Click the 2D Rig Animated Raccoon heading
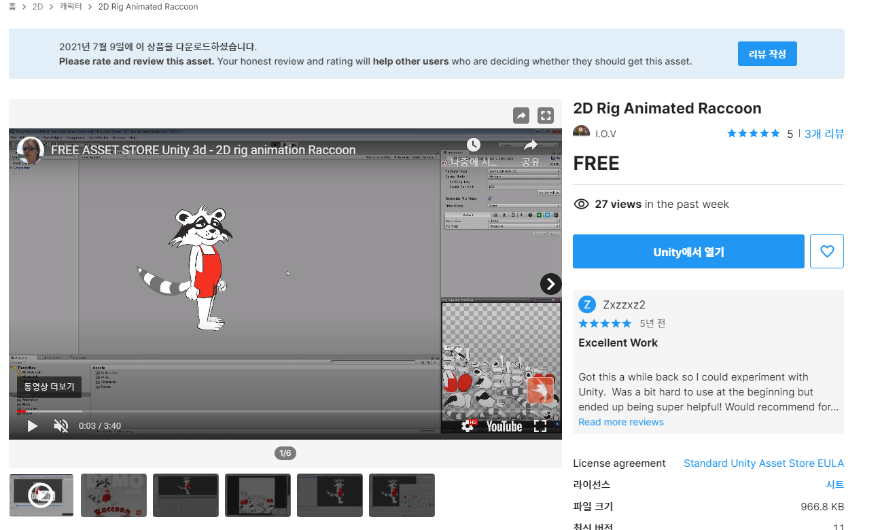 tap(667, 109)
